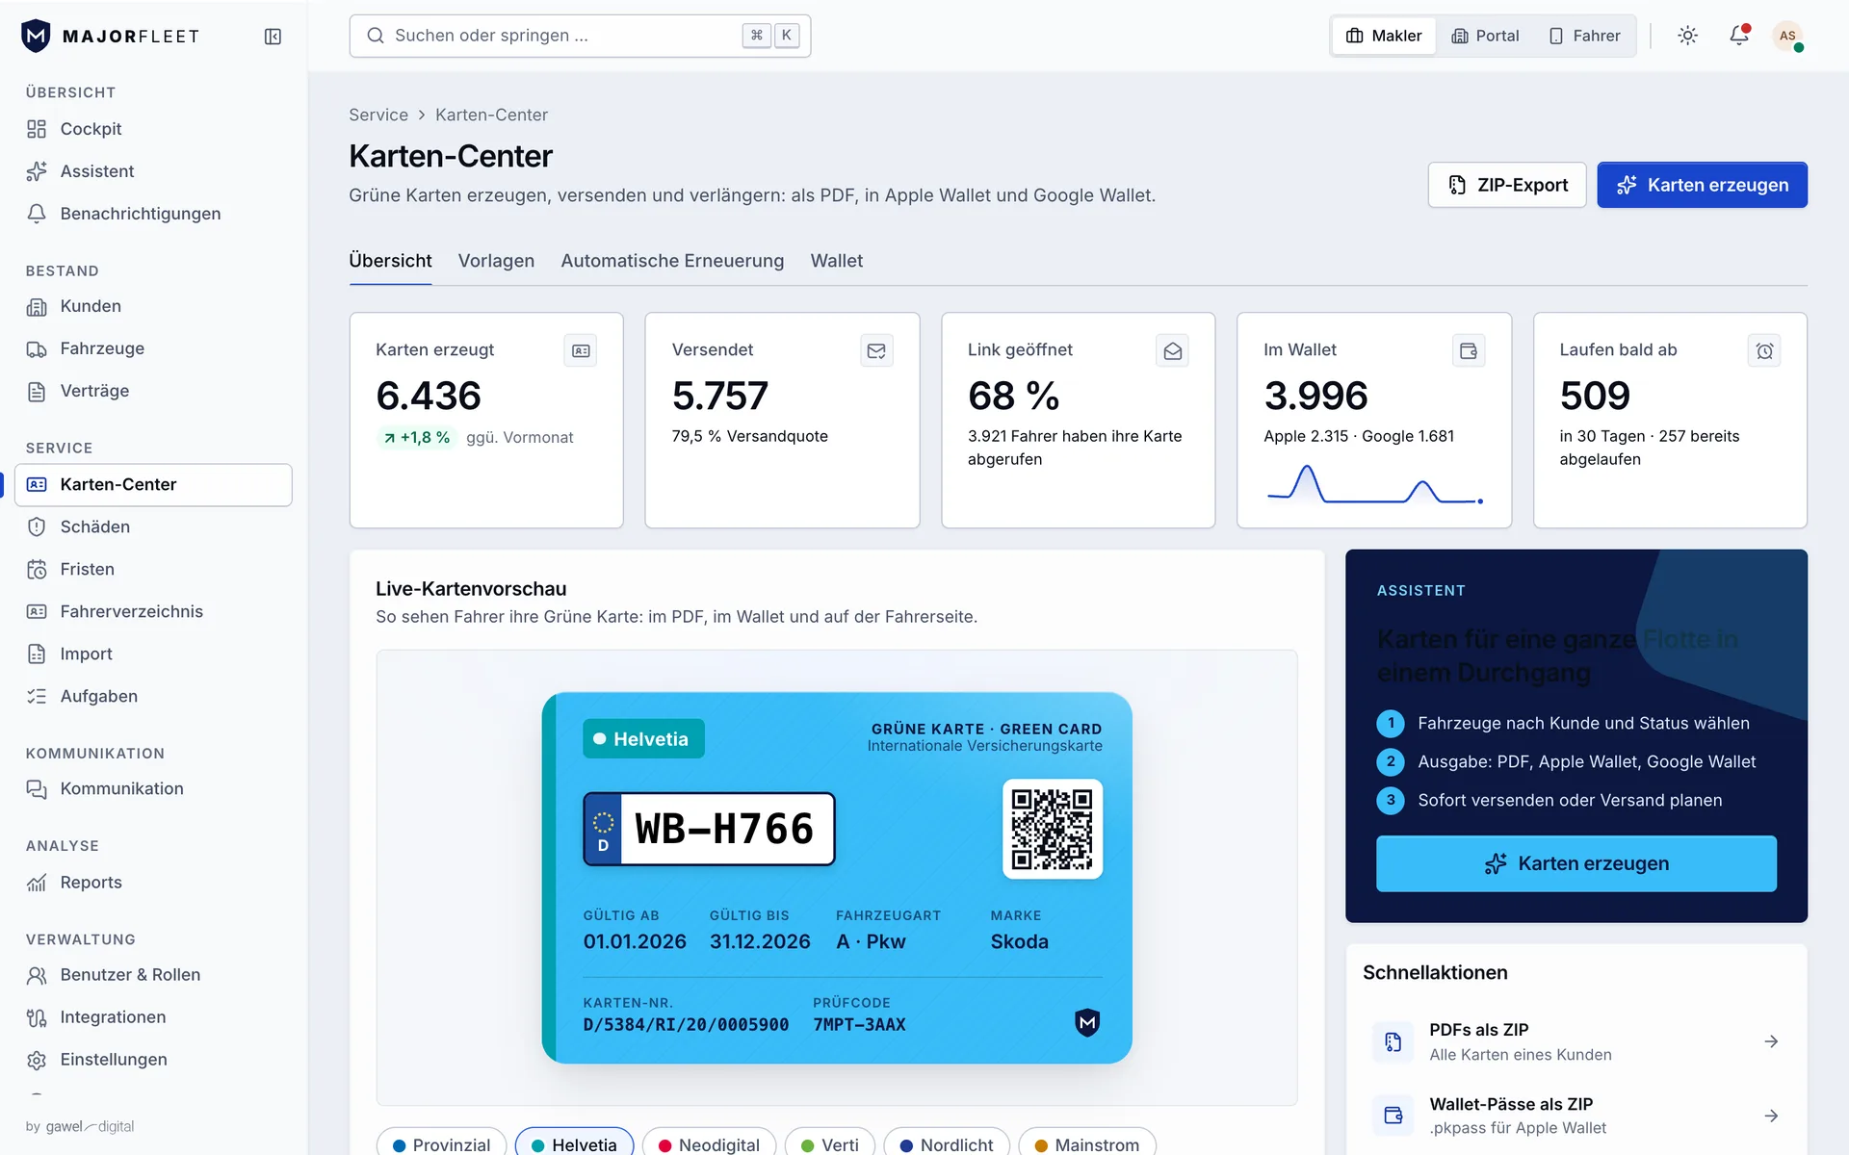The height and width of the screenshot is (1155, 1849).
Task: Open the Assistent sparkle entry
Action: coord(153,171)
